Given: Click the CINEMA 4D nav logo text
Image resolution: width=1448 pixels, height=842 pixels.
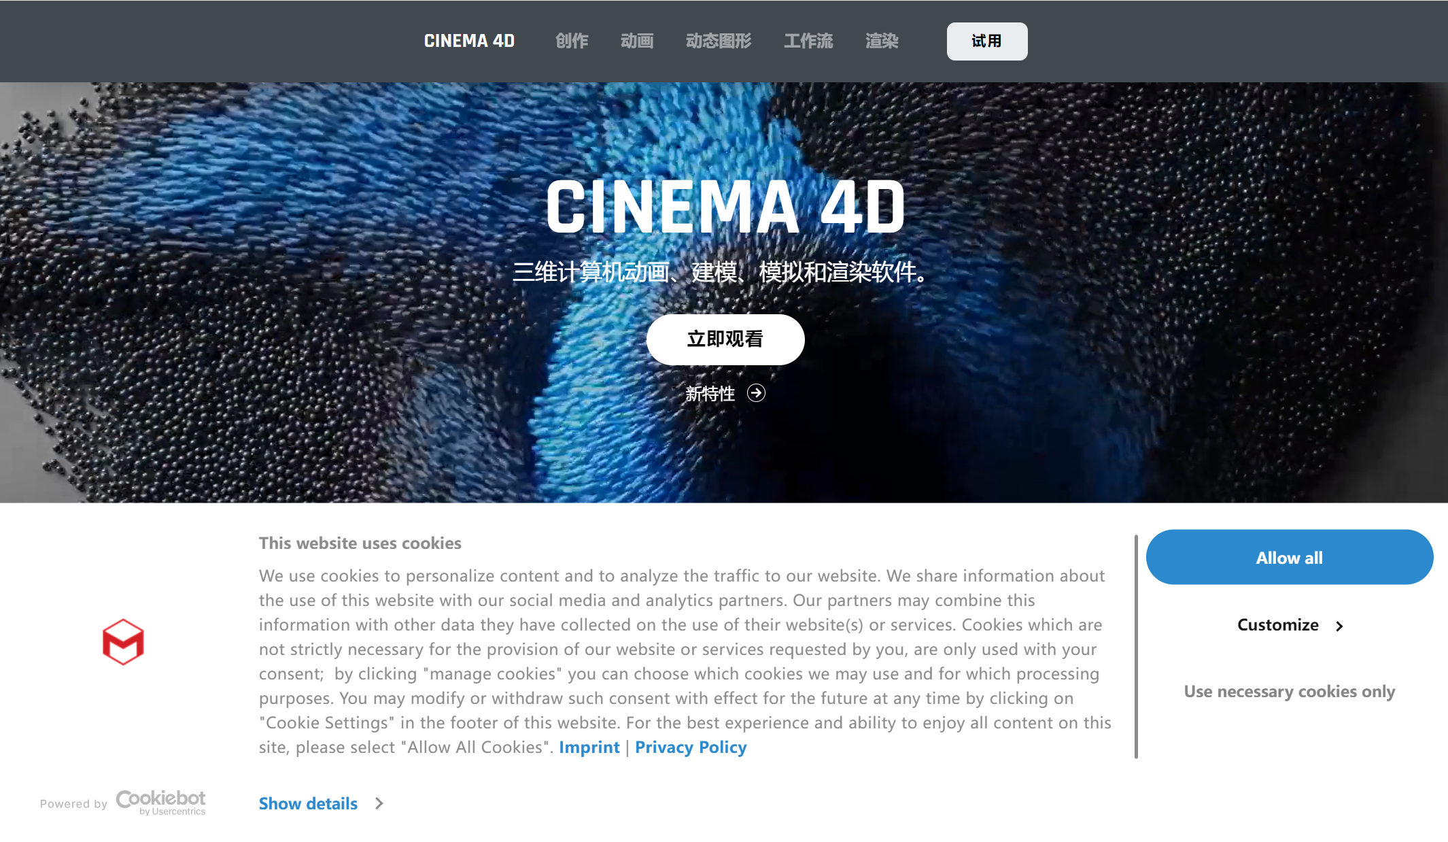Looking at the screenshot, I should (469, 41).
